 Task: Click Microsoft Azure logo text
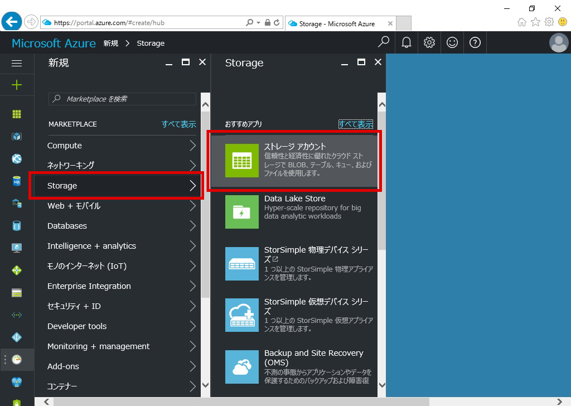[54, 43]
